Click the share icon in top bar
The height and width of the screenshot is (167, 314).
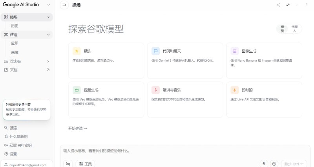[278, 5]
